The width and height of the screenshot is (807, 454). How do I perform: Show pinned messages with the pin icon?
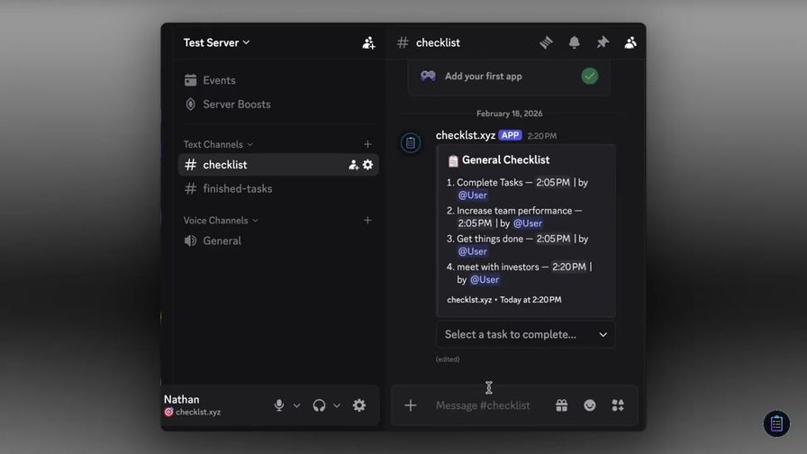[x=603, y=42]
